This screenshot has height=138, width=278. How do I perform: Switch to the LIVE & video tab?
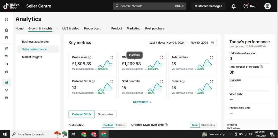pyautogui.click(x=71, y=28)
